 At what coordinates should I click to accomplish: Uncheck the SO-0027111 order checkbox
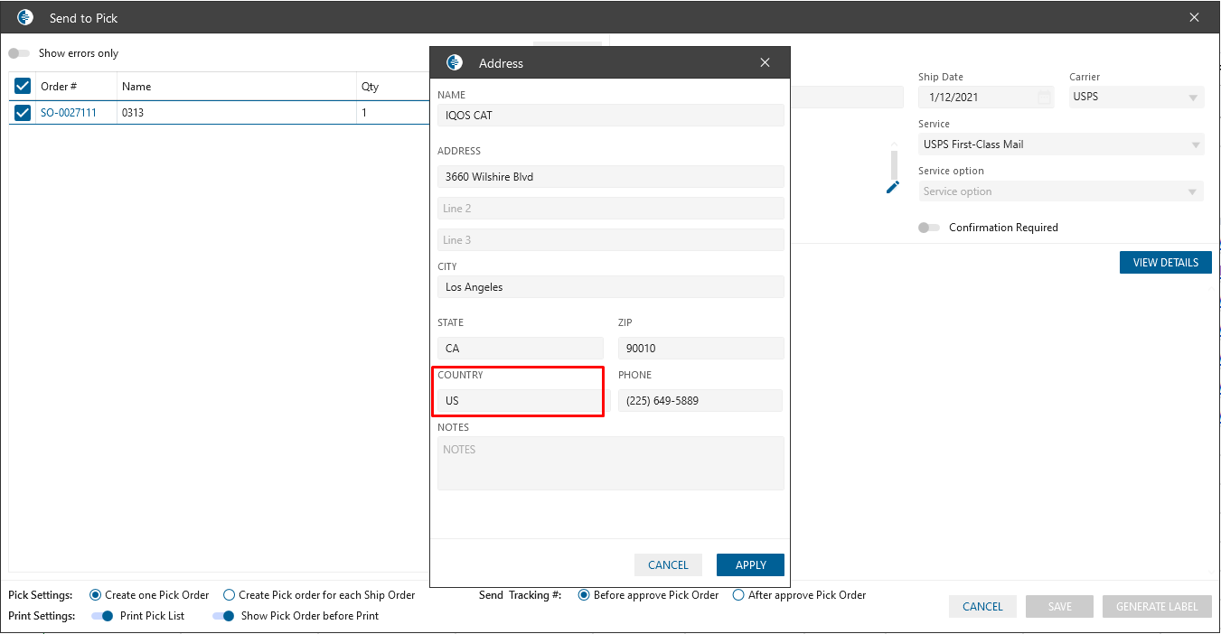(x=23, y=113)
